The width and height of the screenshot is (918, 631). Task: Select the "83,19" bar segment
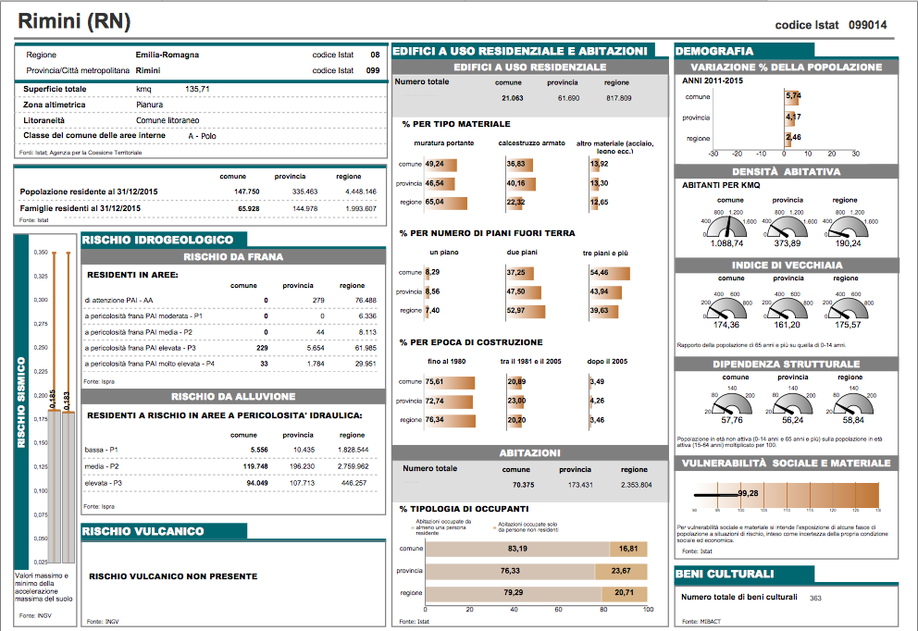pos(517,549)
